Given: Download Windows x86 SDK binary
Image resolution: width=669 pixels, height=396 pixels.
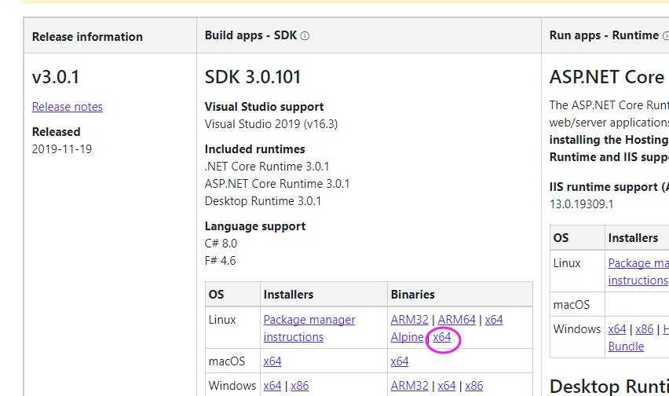Looking at the screenshot, I should click(474, 386).
